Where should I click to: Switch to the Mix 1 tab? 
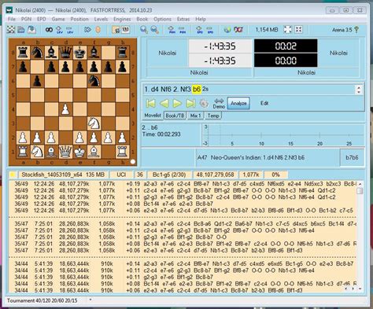(x=196, y=116)
